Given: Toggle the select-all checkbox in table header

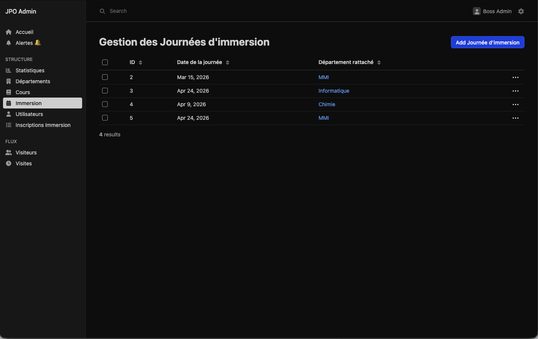Looking at the screenshot, I should (105, 63).
